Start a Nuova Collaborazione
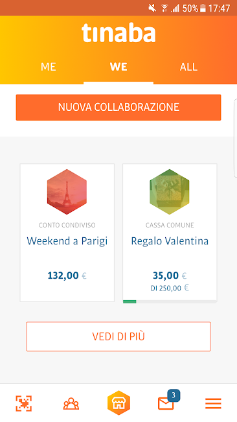Image resolution: width=237 pixels, height=422 pixels. tap(119, 107)
